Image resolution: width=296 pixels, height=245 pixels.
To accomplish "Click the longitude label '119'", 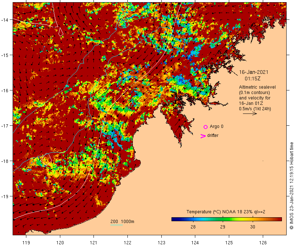I will point(26,242).
